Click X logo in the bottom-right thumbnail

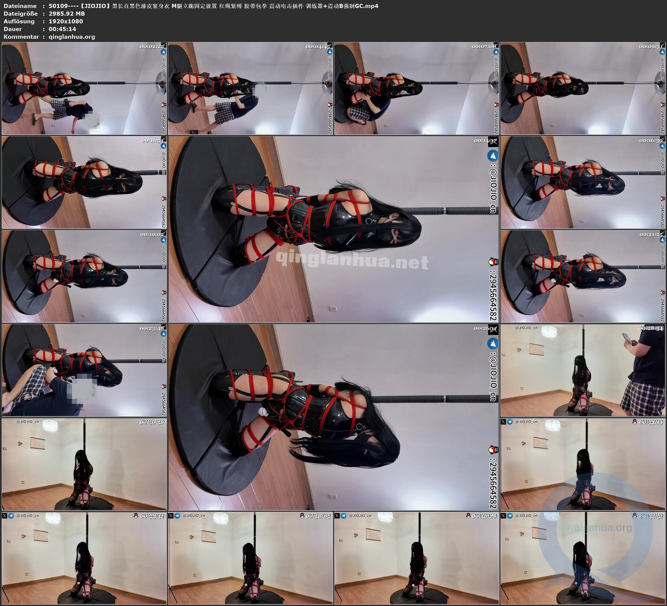pyautogui.click(x=503, y=516)
